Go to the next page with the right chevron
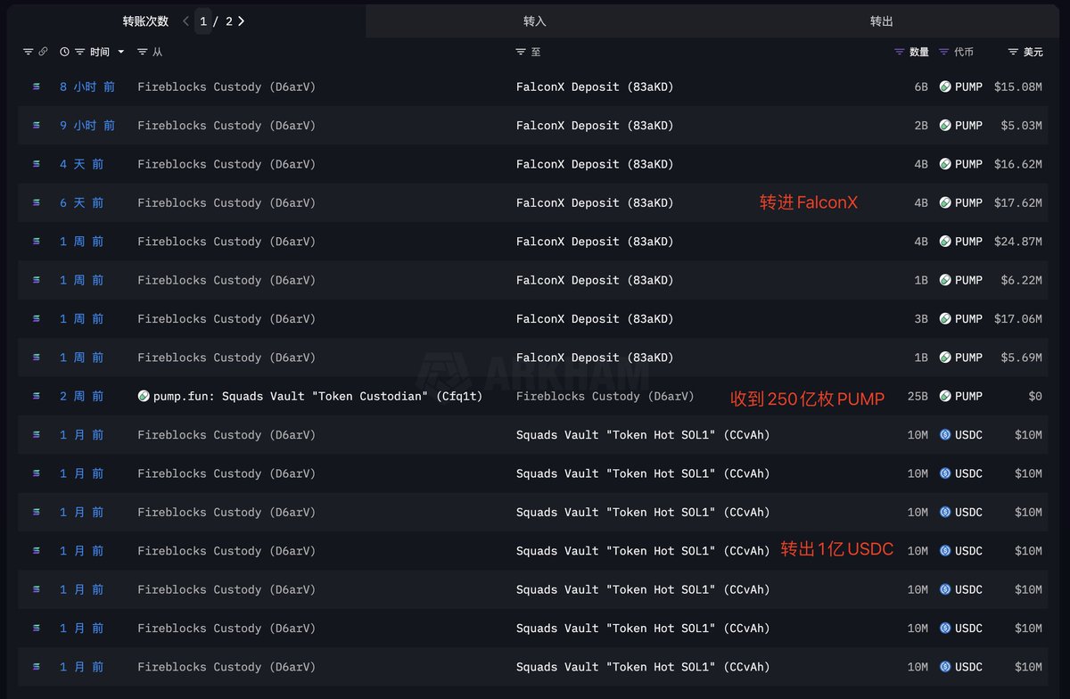Screen dimensions: 1070x699 point(241,21)
